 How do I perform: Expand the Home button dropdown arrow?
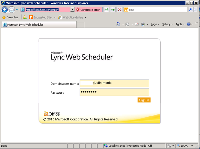click(x=123, y=24)
